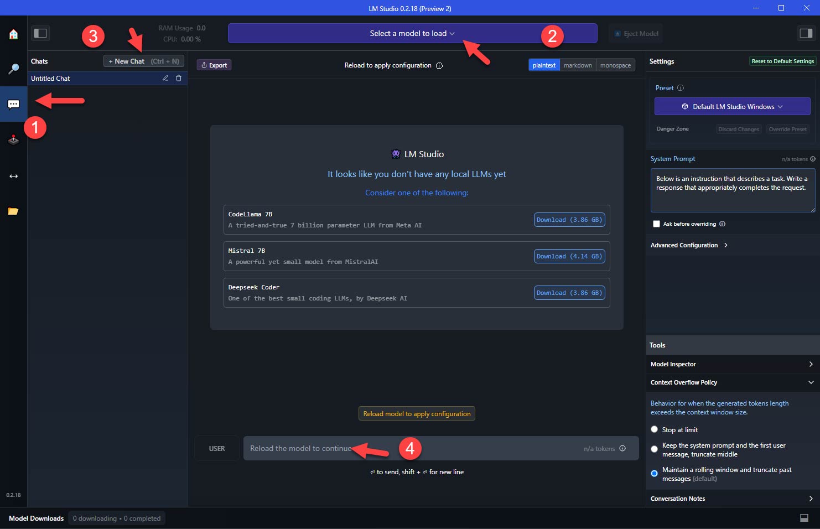This screenshot has width=820, height=529.
Task: Expand Advanced Configuration section
Action: [689, 245]
